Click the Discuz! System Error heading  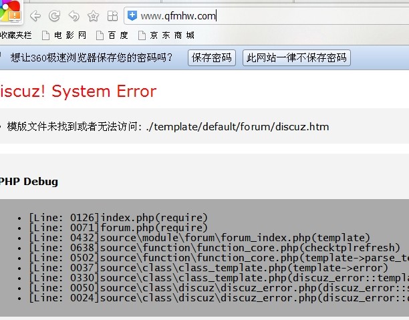(x=78, y=92)
